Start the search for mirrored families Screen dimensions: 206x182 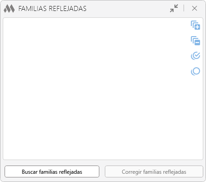coord(52,171)
